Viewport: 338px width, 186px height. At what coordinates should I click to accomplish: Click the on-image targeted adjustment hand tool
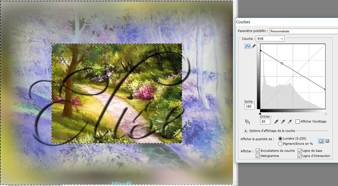247,122
